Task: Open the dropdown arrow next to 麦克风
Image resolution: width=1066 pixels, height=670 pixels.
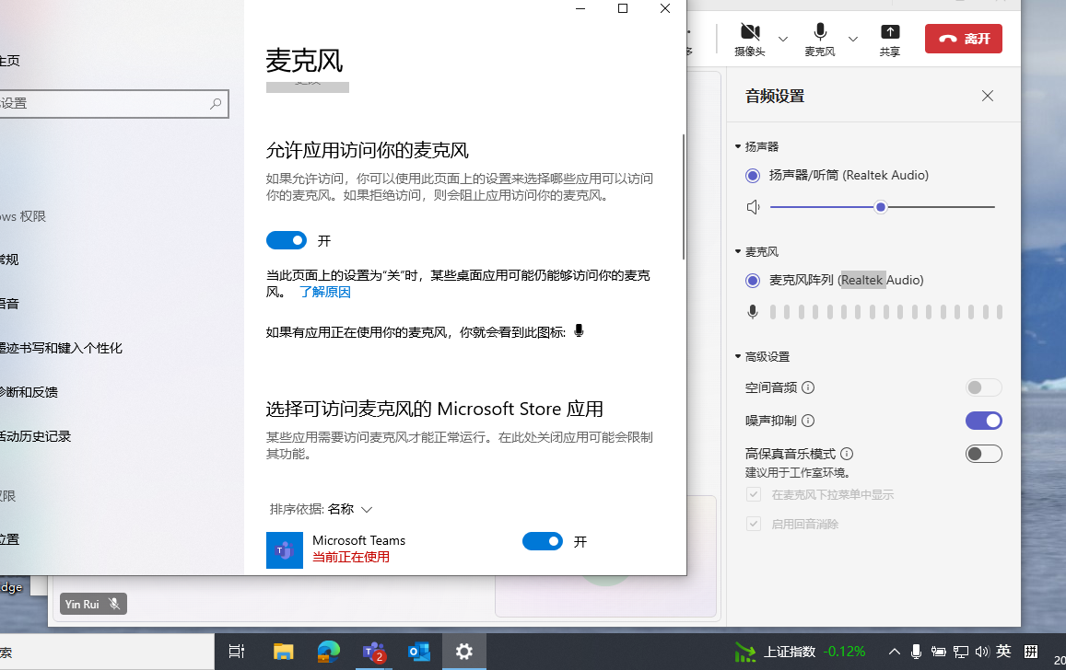Action: [x=853, y=39]
